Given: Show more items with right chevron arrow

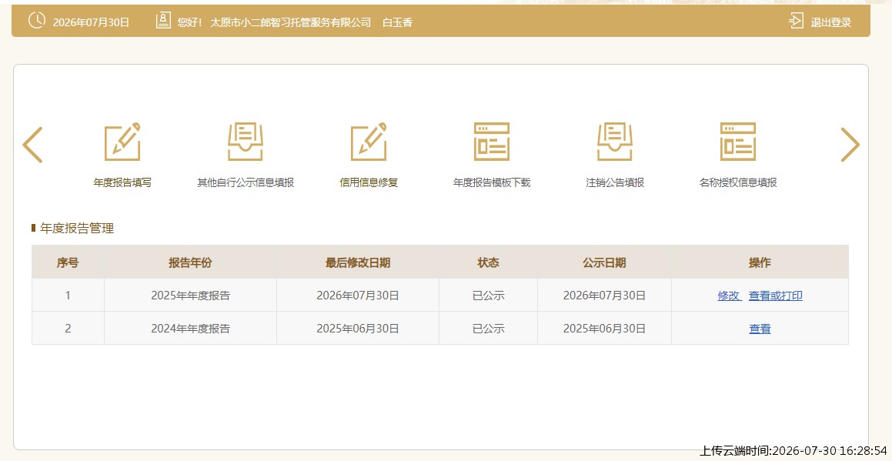Looking at the screenshot, I should click(x=850, y=145).
